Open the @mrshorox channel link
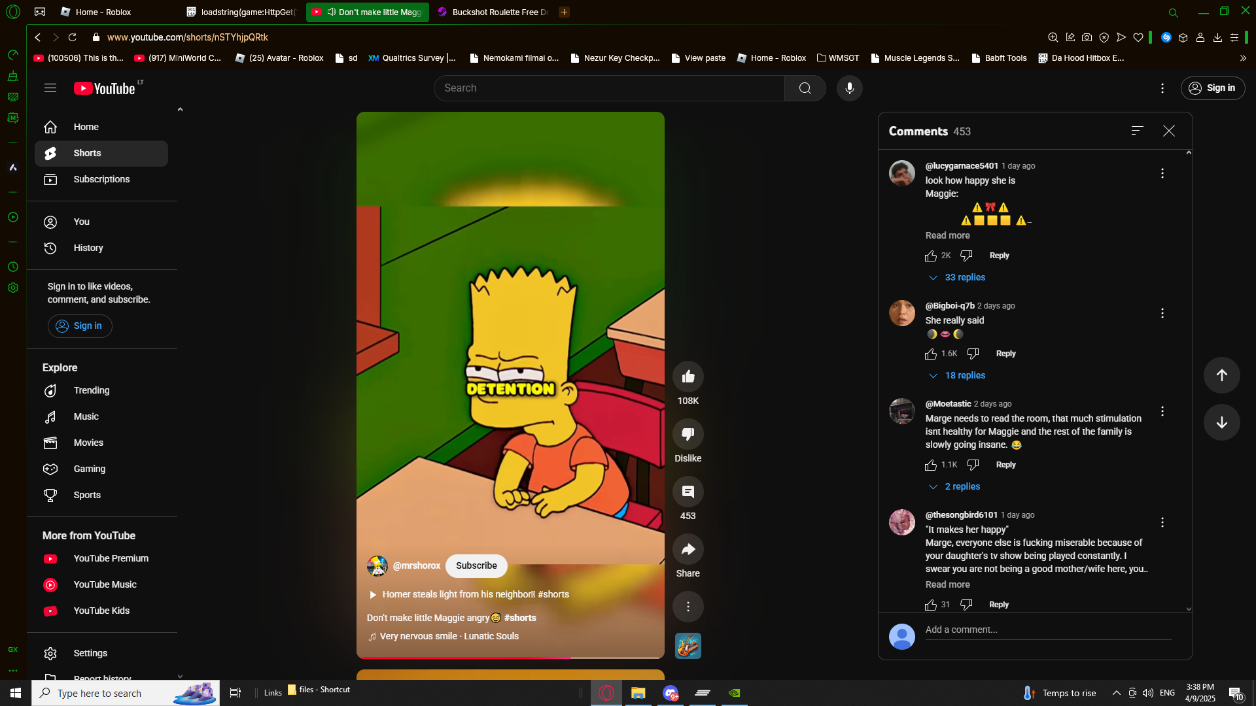This screenshot has width=1256, height=706. click(416, 566)
